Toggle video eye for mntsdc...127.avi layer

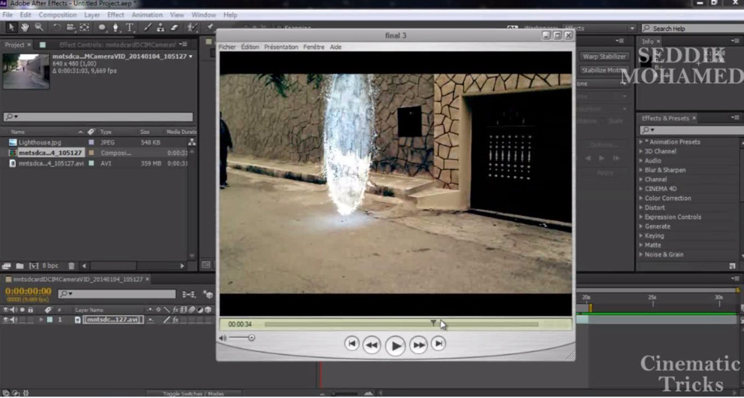point(6,320)
